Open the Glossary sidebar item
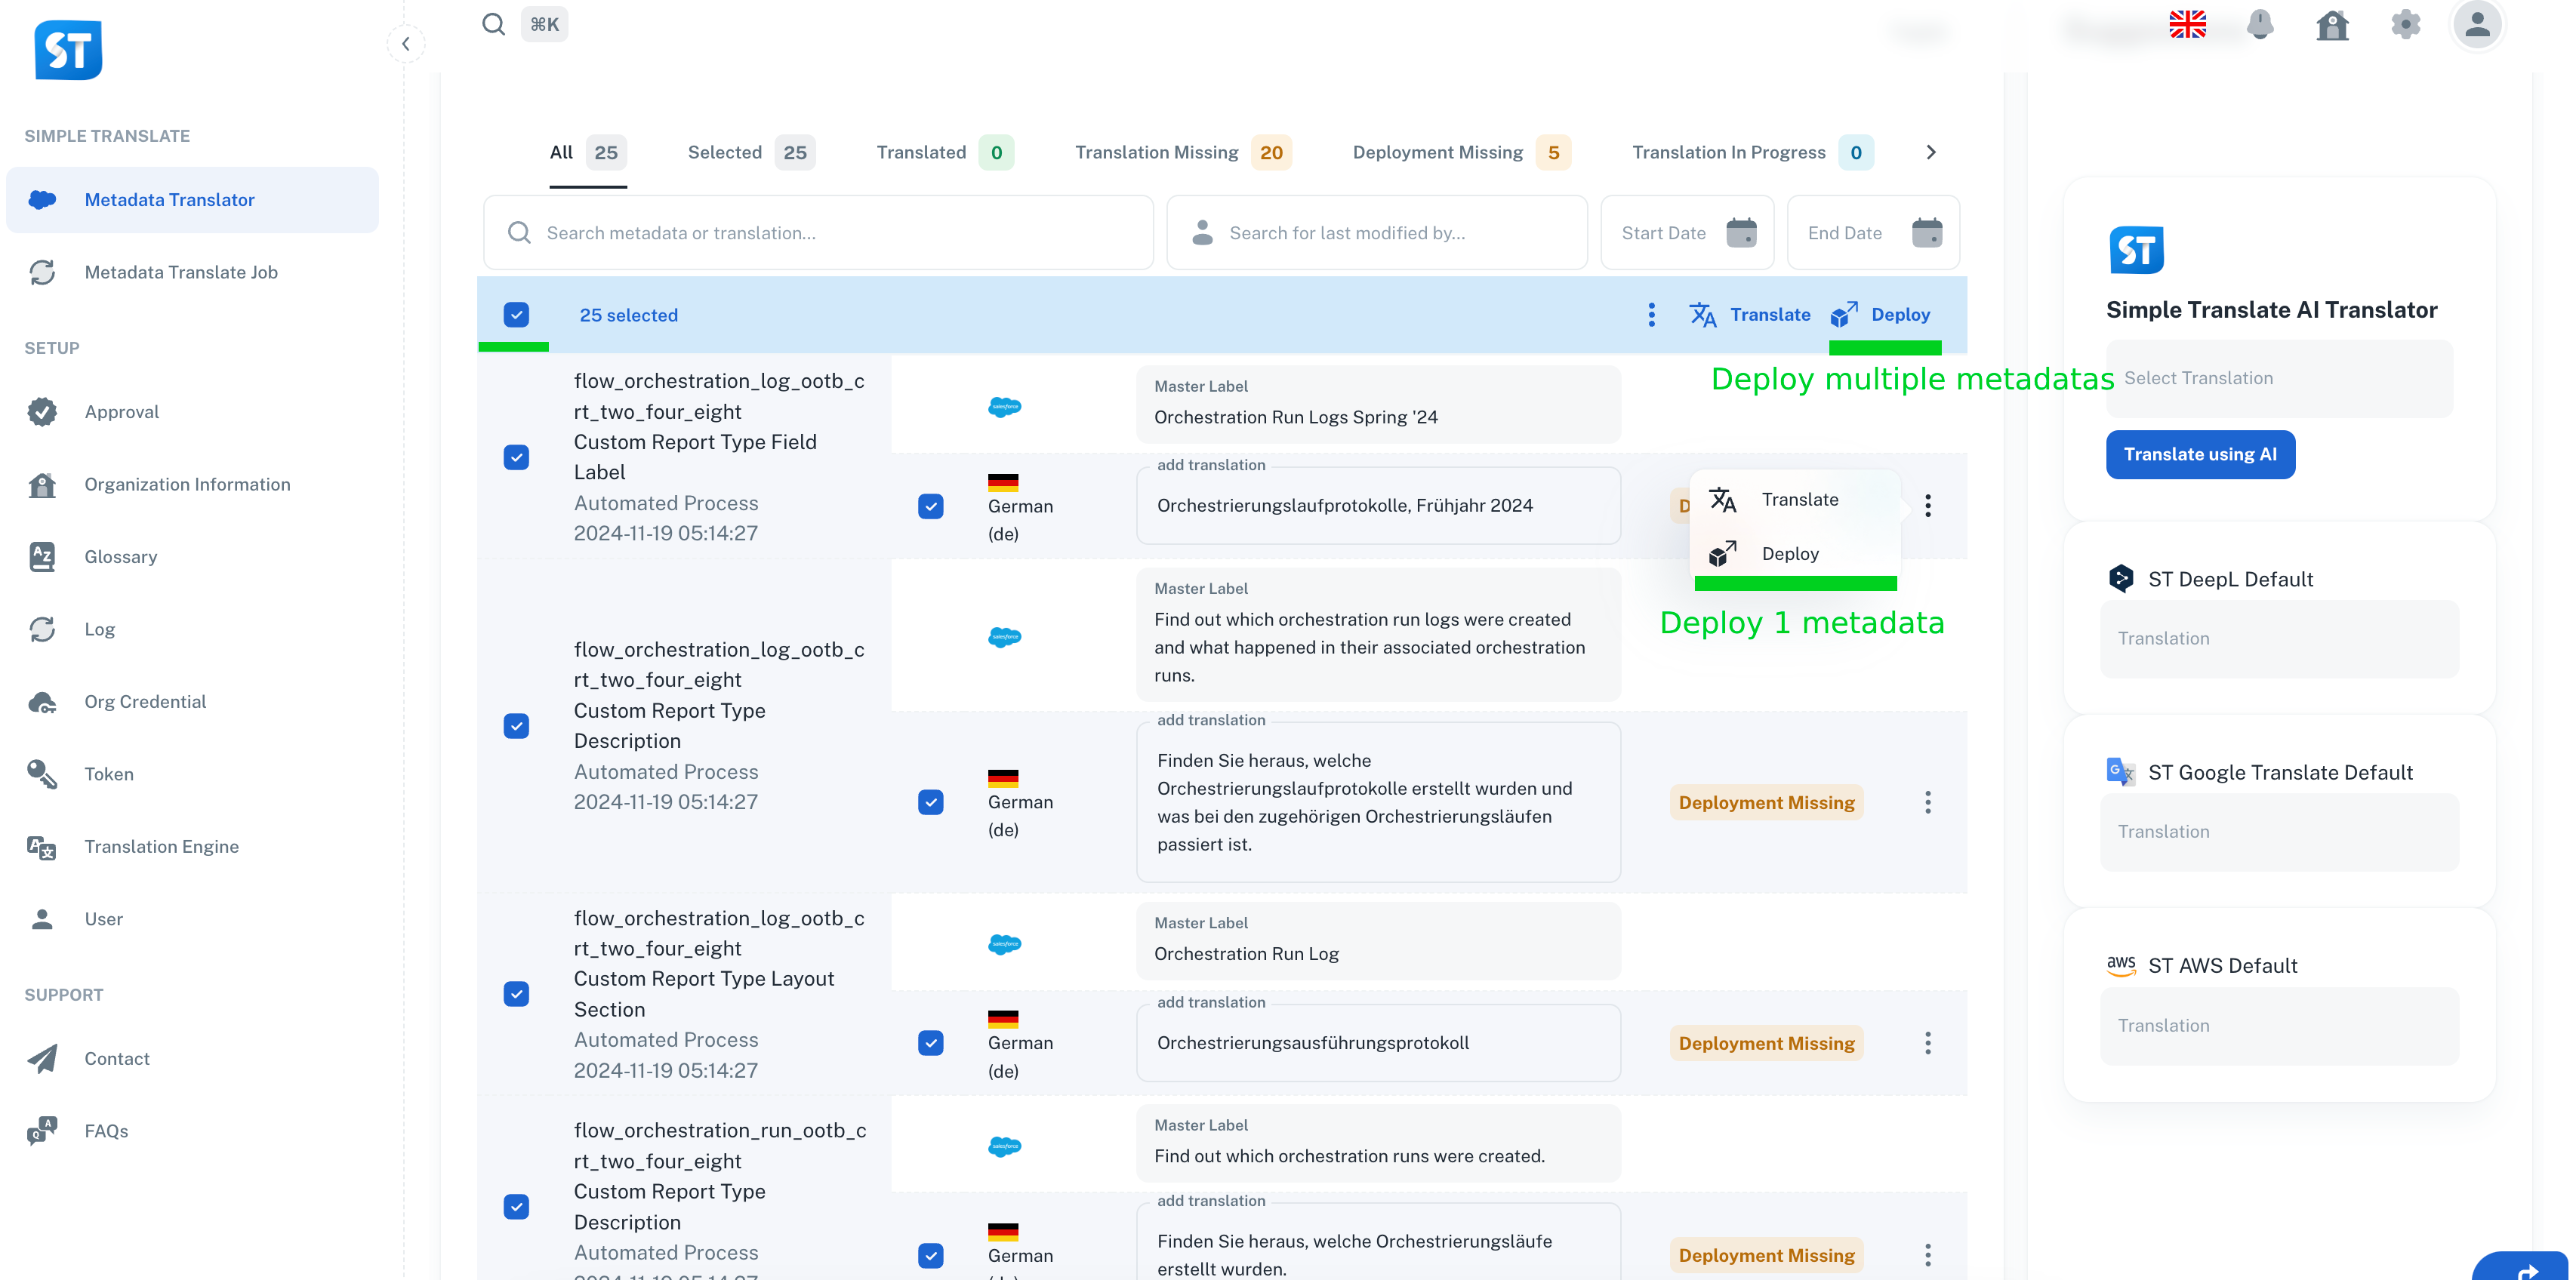Viewport: 2576px width, 1280px height. point(120,557)
